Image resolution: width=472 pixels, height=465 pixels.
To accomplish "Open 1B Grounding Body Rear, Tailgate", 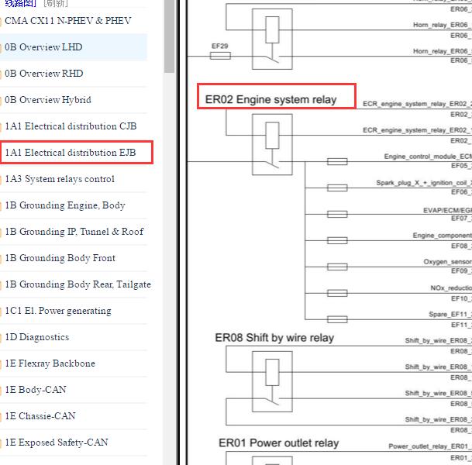I will (x=78, y=284).
